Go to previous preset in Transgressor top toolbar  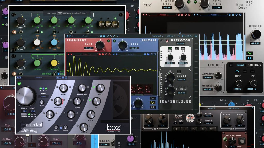click(x=67, y=36)
